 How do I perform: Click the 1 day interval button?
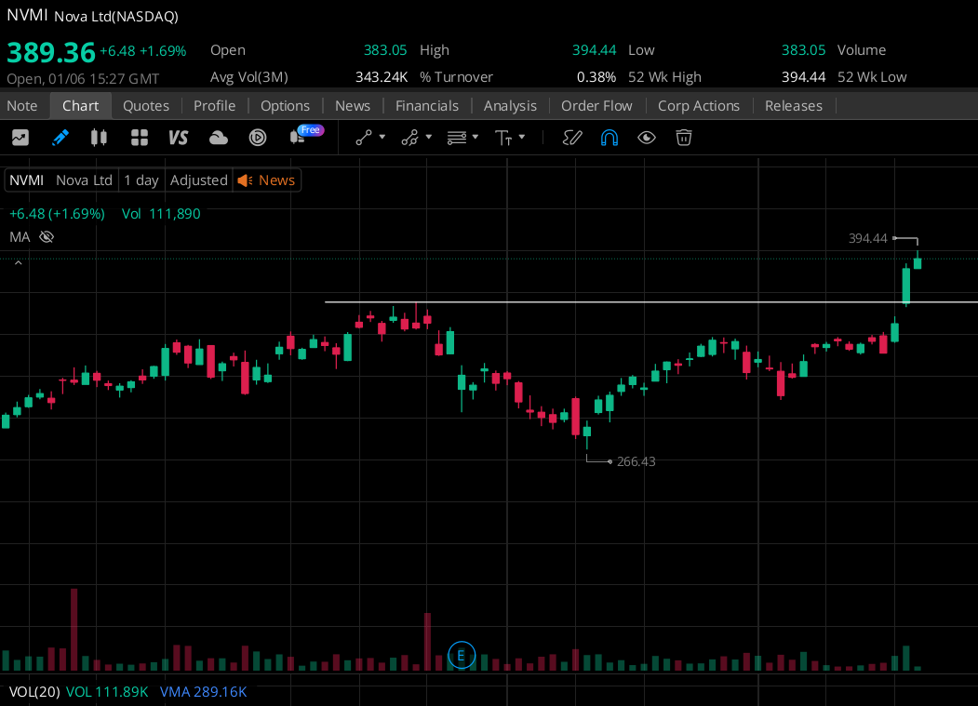(x=141, y=180)
